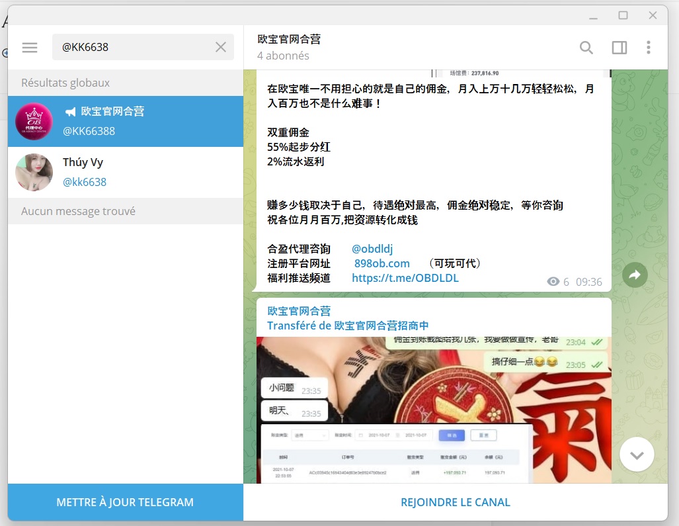Clear the search field with the X

point(220,47)
